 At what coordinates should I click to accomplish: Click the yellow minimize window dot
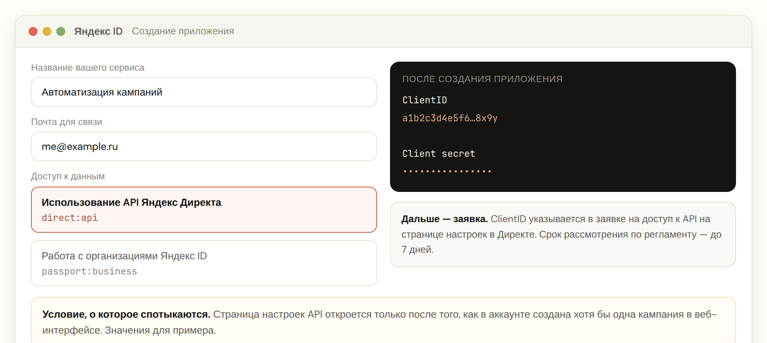(x=47, y=31)
